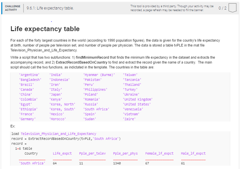241x169 pixels.
Task: Click country 'Tanzania' in the list
Action: [132, 80]
